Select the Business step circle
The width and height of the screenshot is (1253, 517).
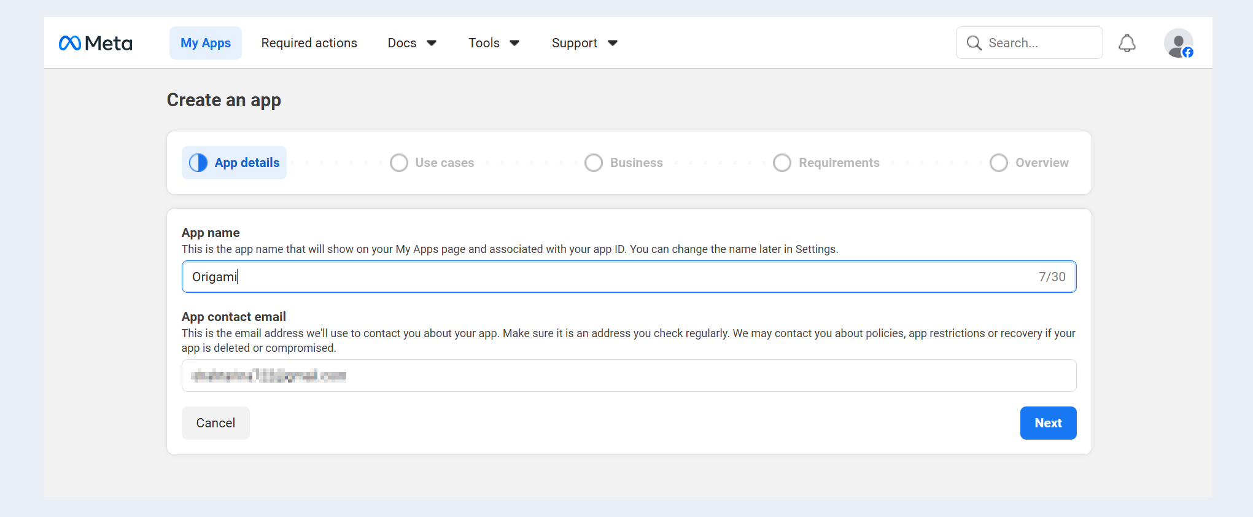tap(594, 163)
